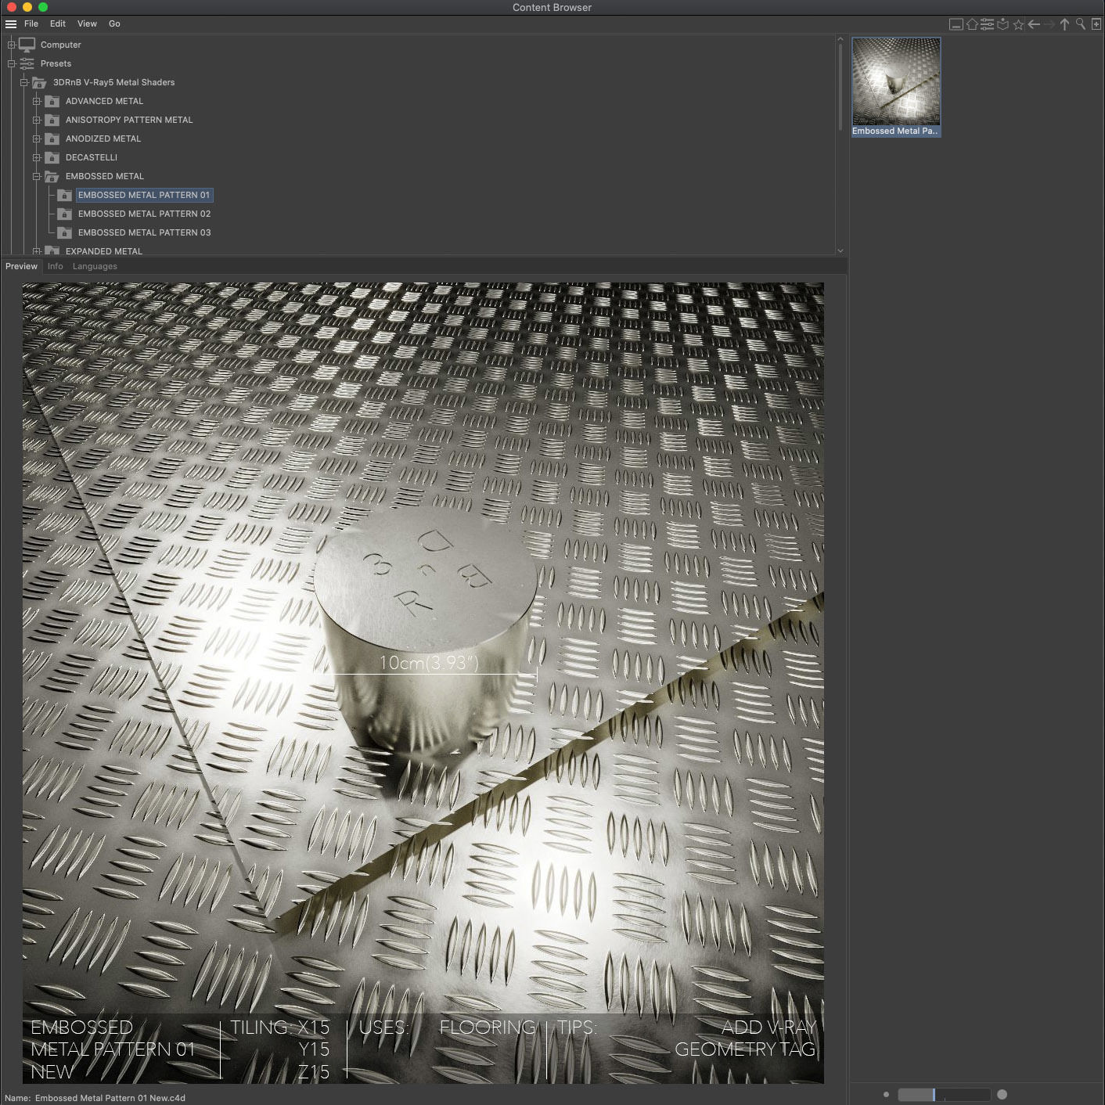
Task: Open search with the magnifier icon
Action: [1081, 24]
